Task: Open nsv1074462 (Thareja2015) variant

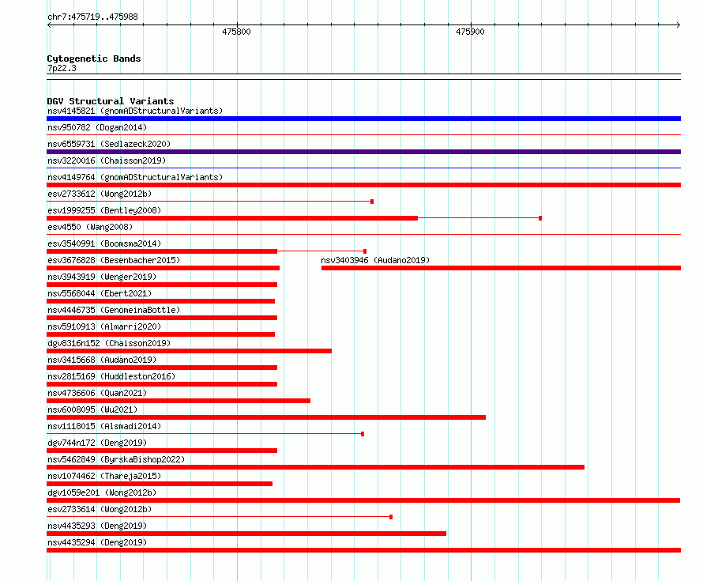Action: point(104,476)
